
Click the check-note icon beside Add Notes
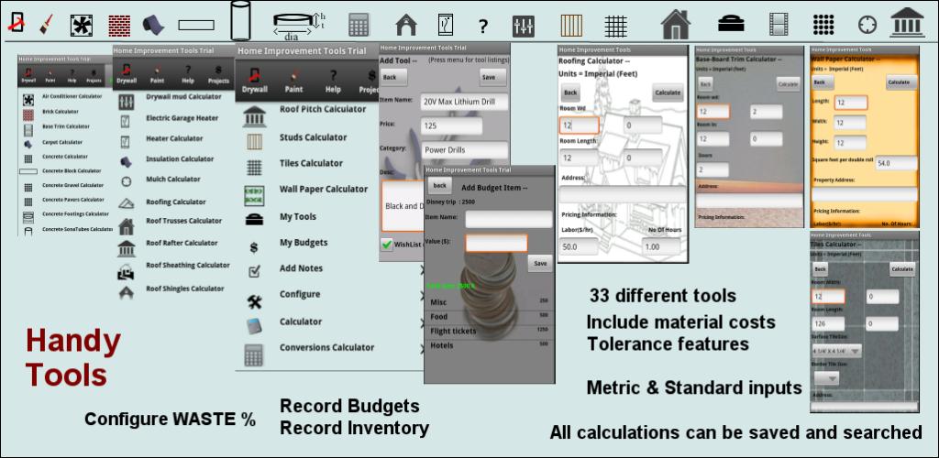click(254, 272)
